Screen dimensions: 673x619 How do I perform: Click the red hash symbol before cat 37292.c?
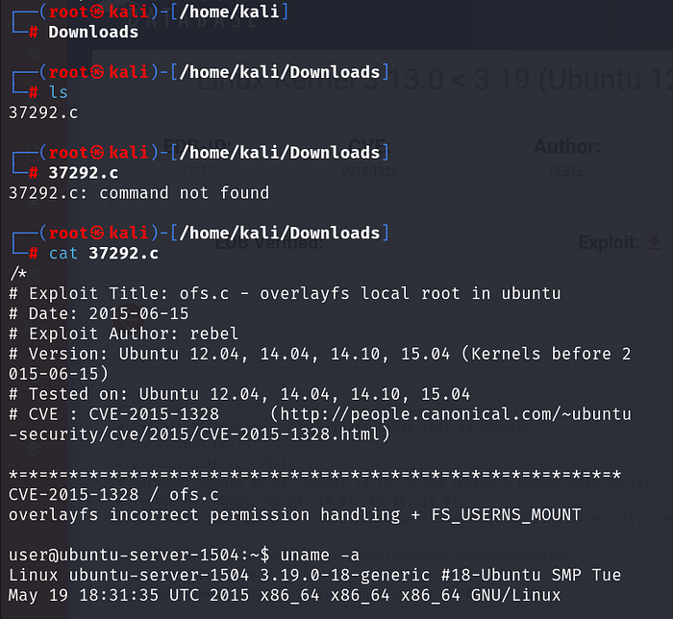tap(34, 254)
